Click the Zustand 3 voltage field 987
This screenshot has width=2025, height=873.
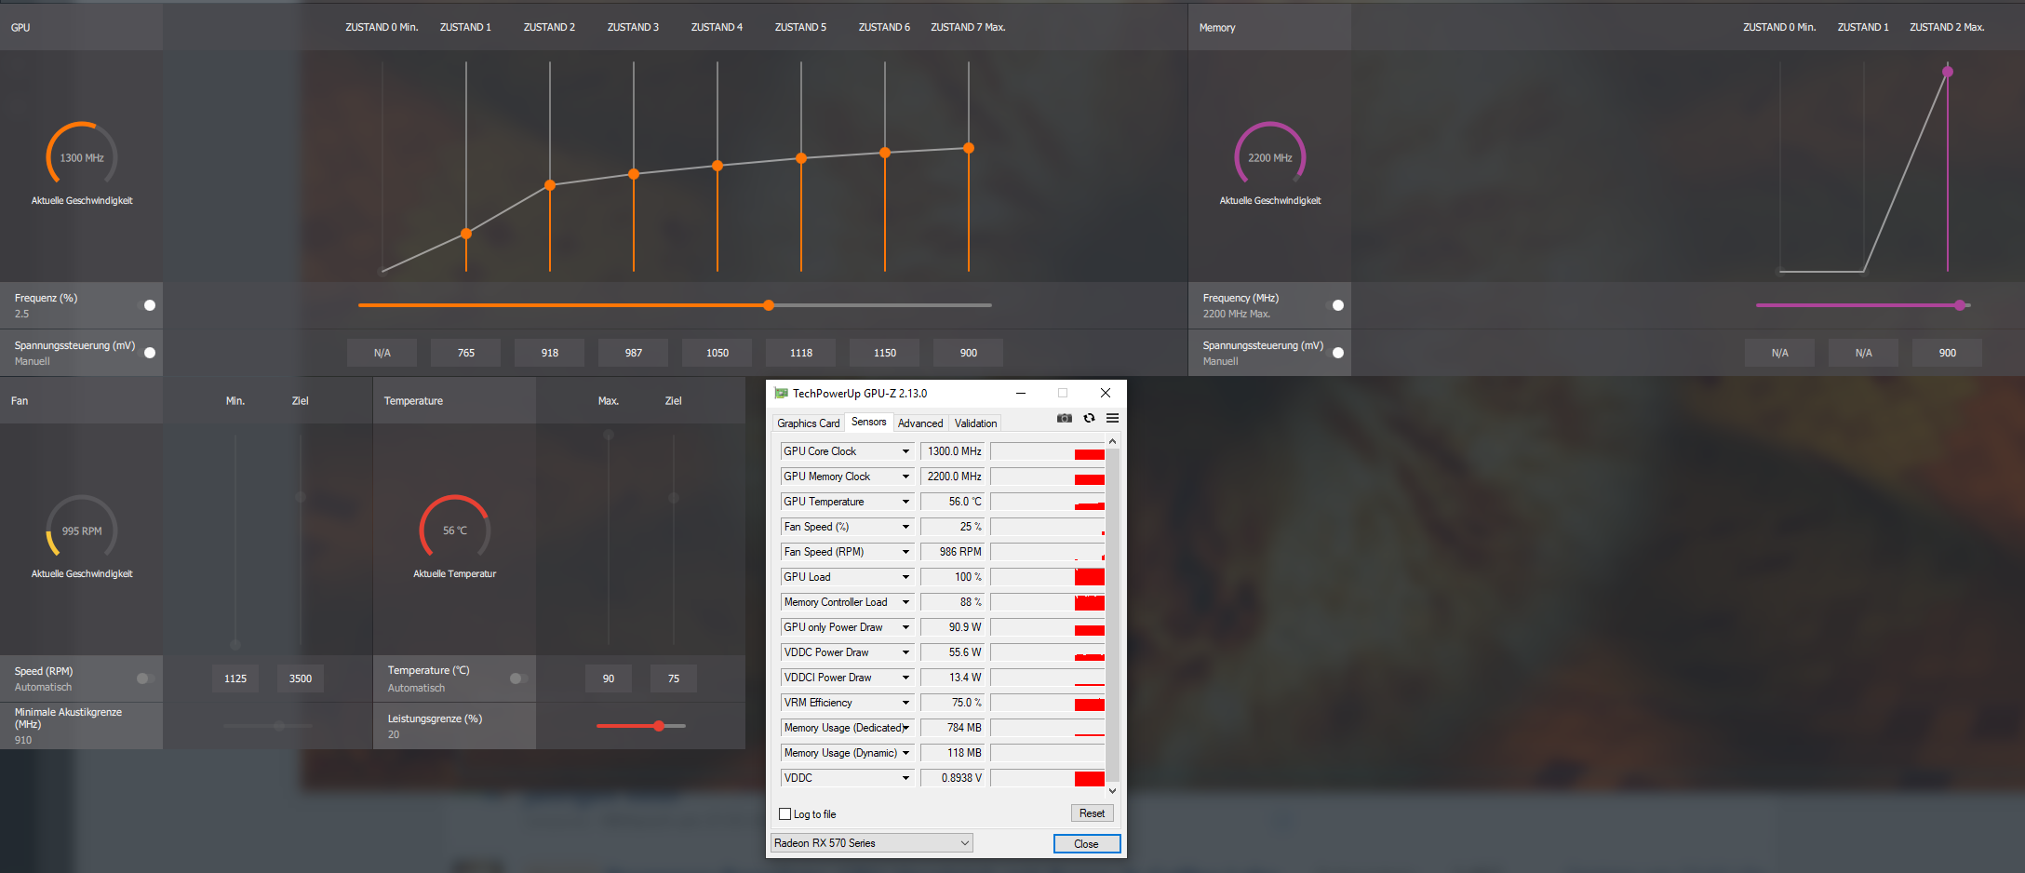click(633, 353)
